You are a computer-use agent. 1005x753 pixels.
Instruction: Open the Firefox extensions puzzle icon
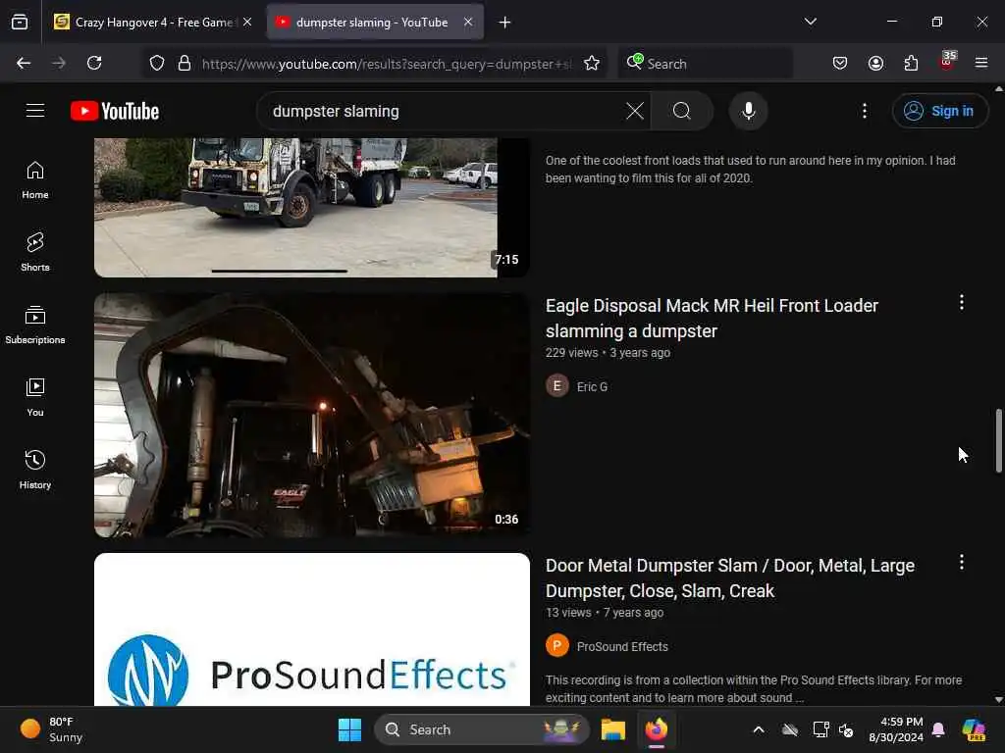(x=911, y=63)
